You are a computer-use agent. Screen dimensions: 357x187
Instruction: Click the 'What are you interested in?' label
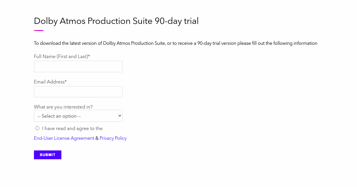pyautogui.click(x=63, y=107)
